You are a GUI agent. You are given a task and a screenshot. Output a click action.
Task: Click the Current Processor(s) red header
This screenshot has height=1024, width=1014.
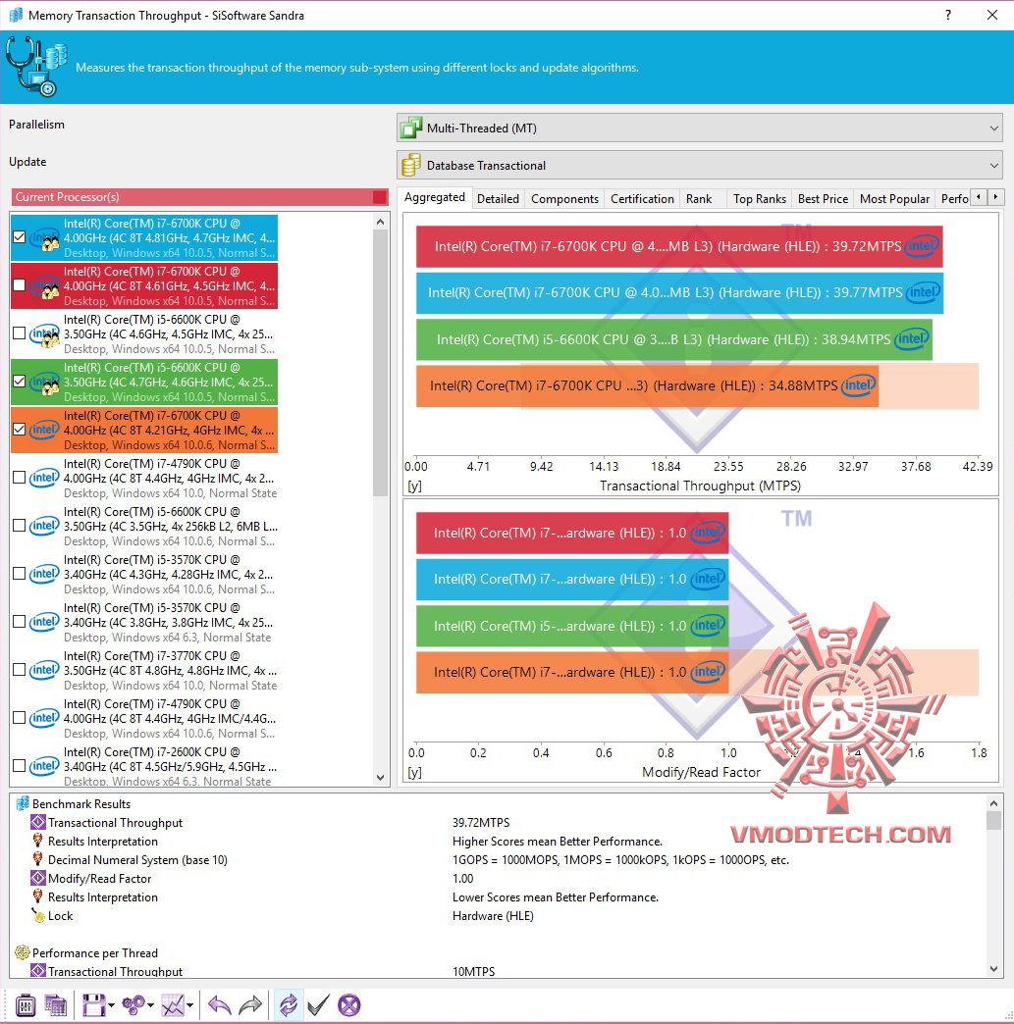coord(199,196)
